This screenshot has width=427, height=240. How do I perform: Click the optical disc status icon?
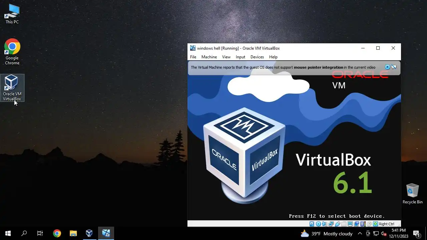[x=318, y=224]
